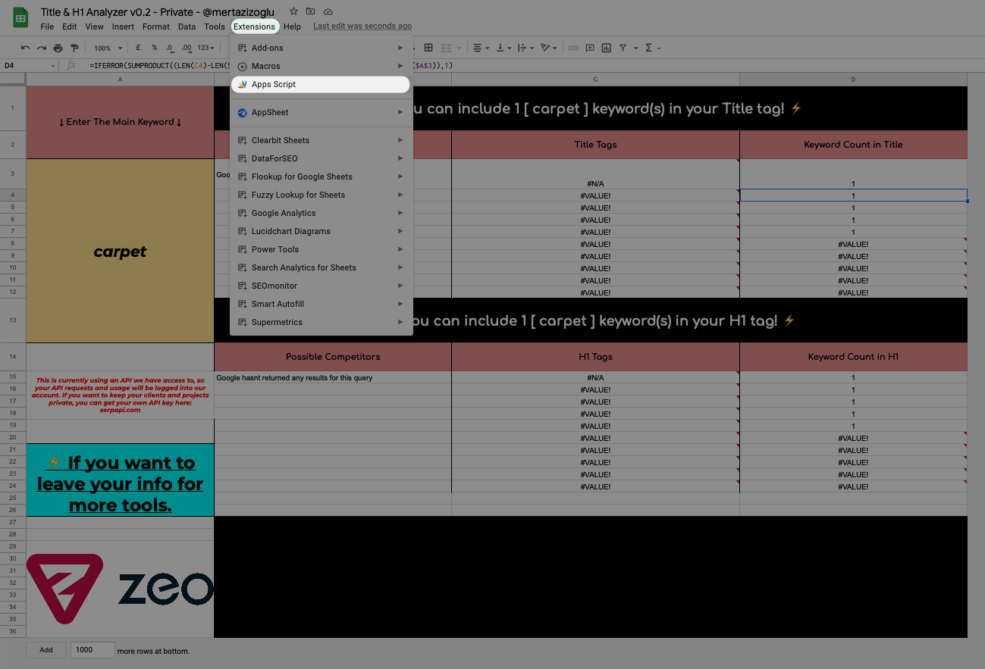Viewport: 985px width, 669px height.
Task: Create a filter using the funnel icon
Action: point(623,48)
